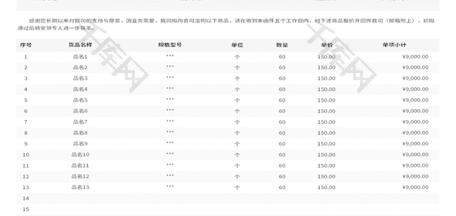This screenshot has width=456, height=216.
Task: Click the 单位 个 cell for 品名12
Action: point(237,177)
